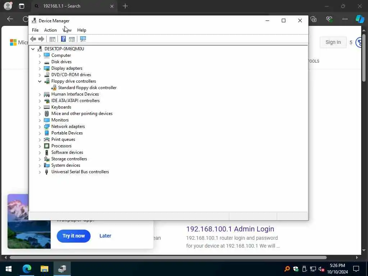Screen dimensions: 368x276
Task: Select the Human Interface Devices icon
Action: [47, 94]
